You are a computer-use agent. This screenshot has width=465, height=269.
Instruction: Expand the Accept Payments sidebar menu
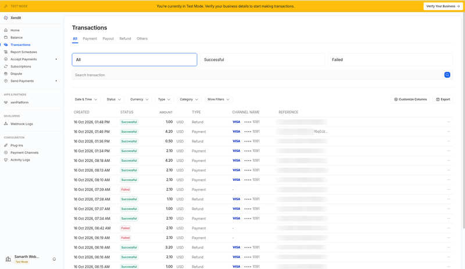[x=30, y=59]
